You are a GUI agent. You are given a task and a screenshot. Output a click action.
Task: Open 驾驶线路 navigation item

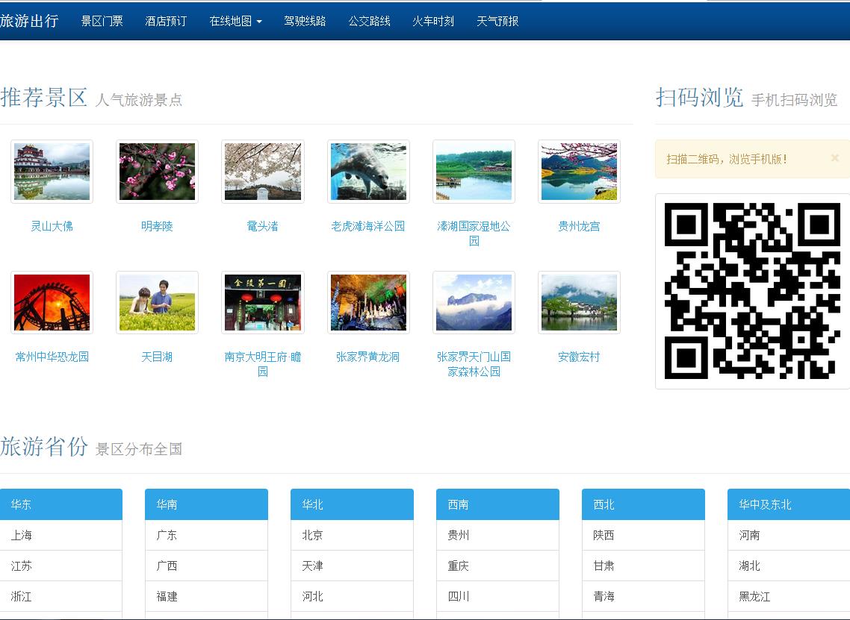pos(305,21)
